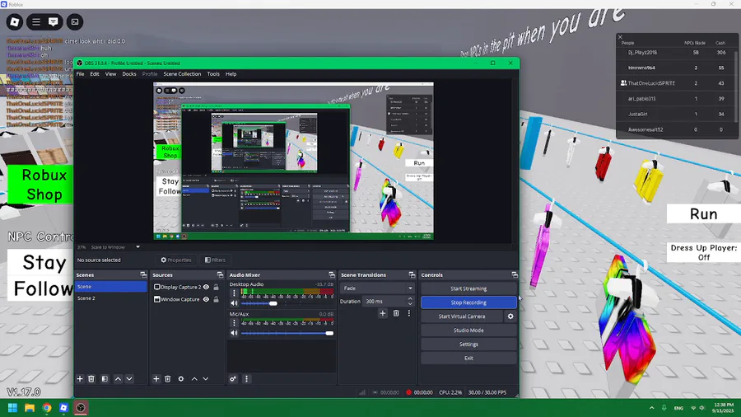Screen dimensions: 741x417
Task: Undock the Scene Transitions panel
Action: 412,274
